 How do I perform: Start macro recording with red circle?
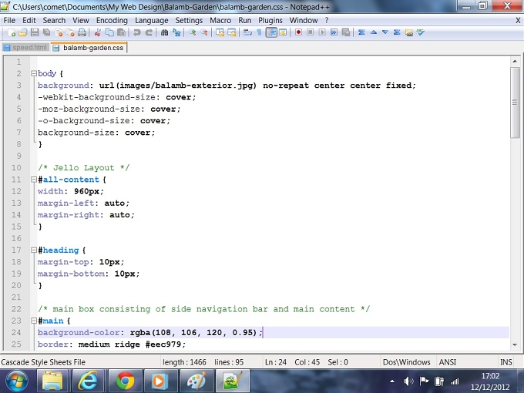tap(298, 32)
